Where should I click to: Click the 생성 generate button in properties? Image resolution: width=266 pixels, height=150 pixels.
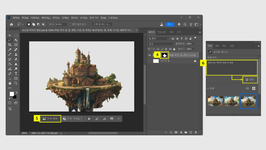(x=250, y=79)
